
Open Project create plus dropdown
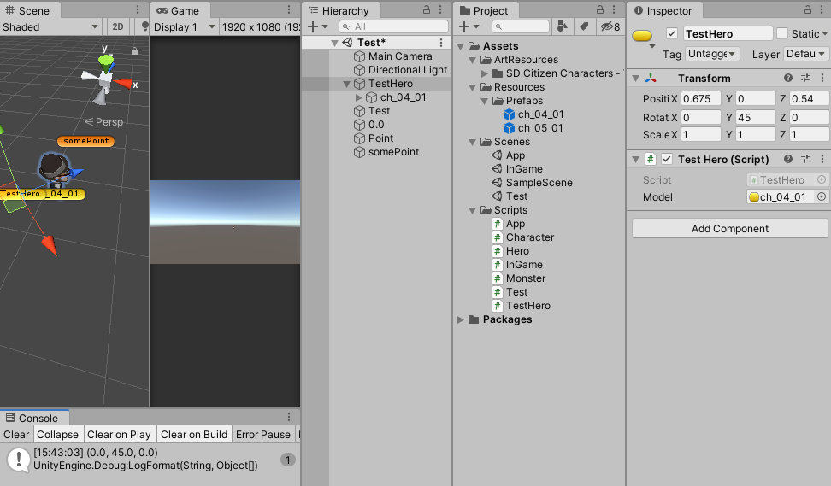tap(469, 26)
